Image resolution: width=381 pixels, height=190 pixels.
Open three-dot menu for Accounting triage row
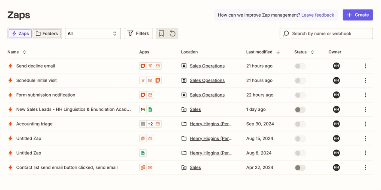[x=365, y=124]
